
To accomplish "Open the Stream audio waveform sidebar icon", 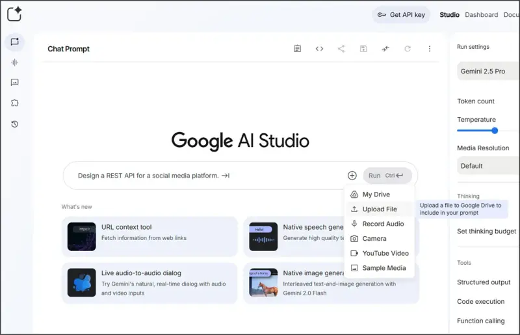I will (x=14, y=62).
